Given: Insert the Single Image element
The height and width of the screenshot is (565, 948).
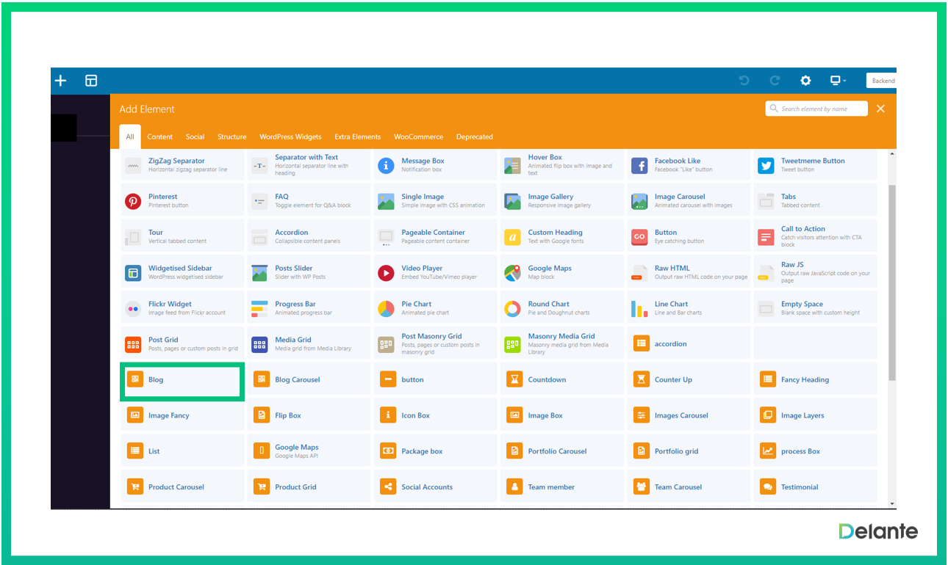Looking at the screenshot, I should pos(435,200).
